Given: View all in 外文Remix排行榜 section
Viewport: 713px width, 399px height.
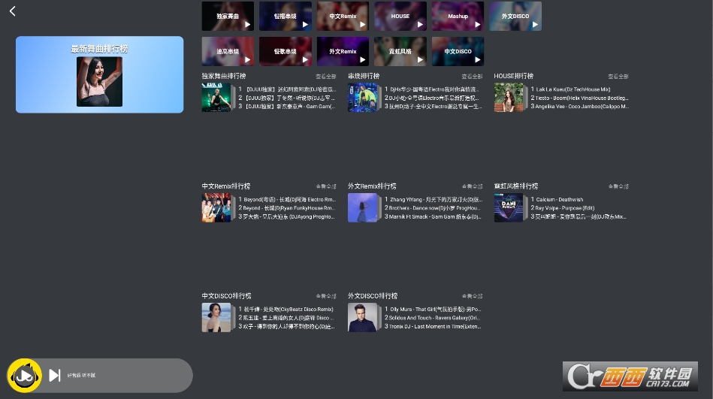Looking at the screenshot, I should click(x=472, y=186).
